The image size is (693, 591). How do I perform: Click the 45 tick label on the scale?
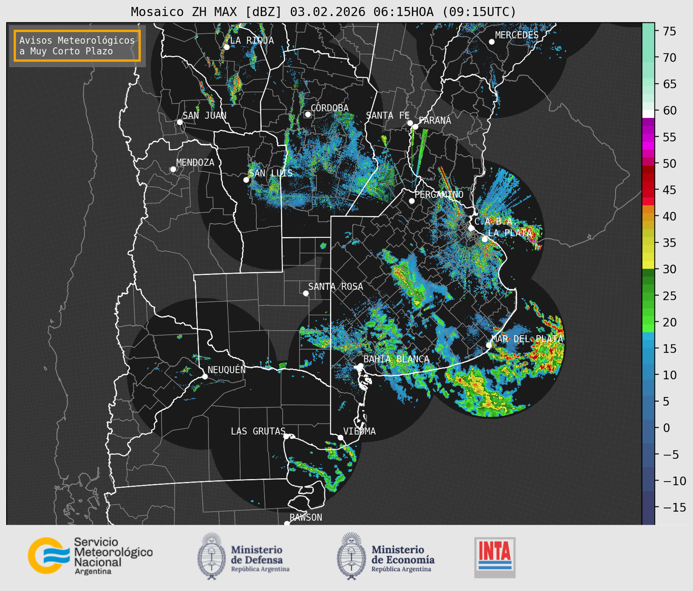(x=669, y=190)
